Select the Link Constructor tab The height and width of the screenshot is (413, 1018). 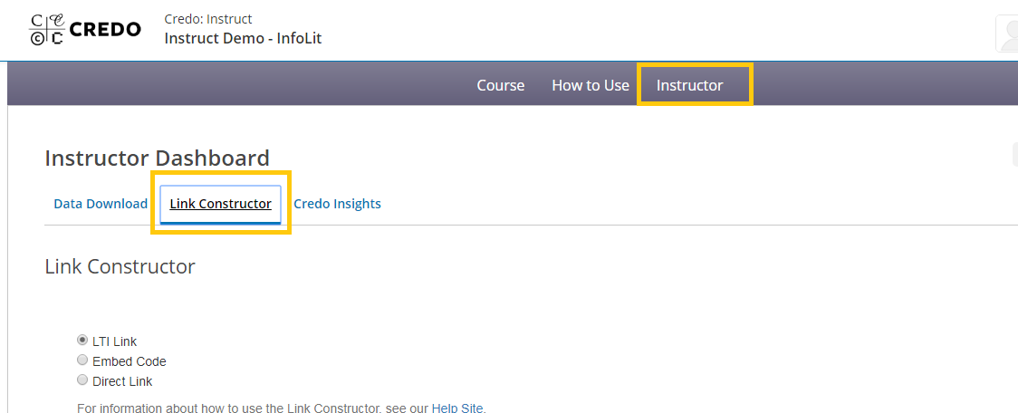point(221,204)
